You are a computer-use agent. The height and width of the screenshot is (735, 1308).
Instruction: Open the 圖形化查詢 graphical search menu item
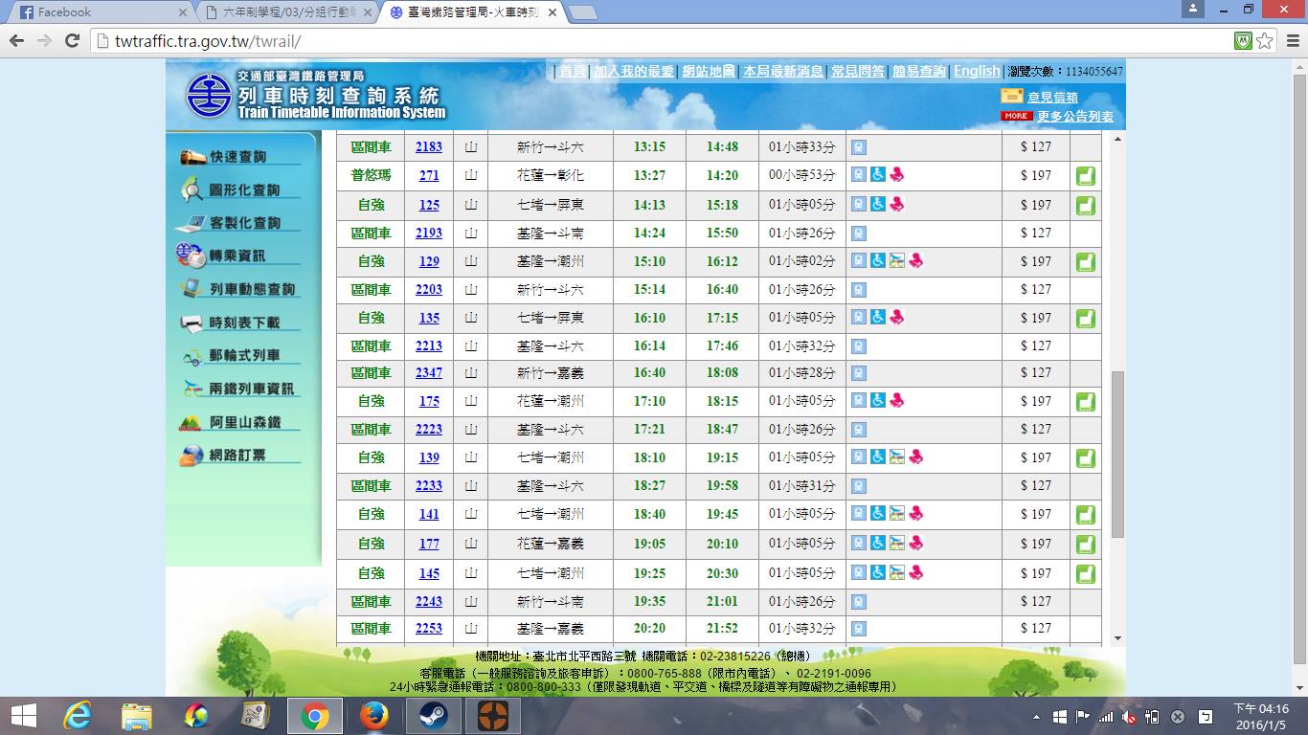(244, 190)
